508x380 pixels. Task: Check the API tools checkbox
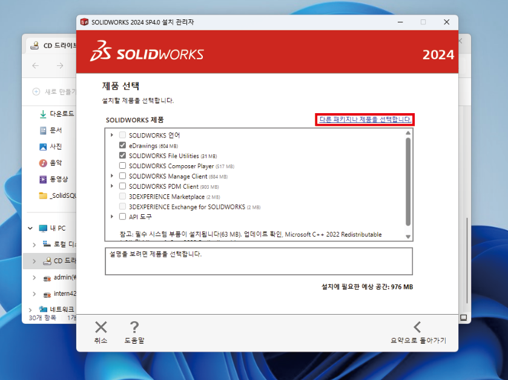tap(122, 216)
